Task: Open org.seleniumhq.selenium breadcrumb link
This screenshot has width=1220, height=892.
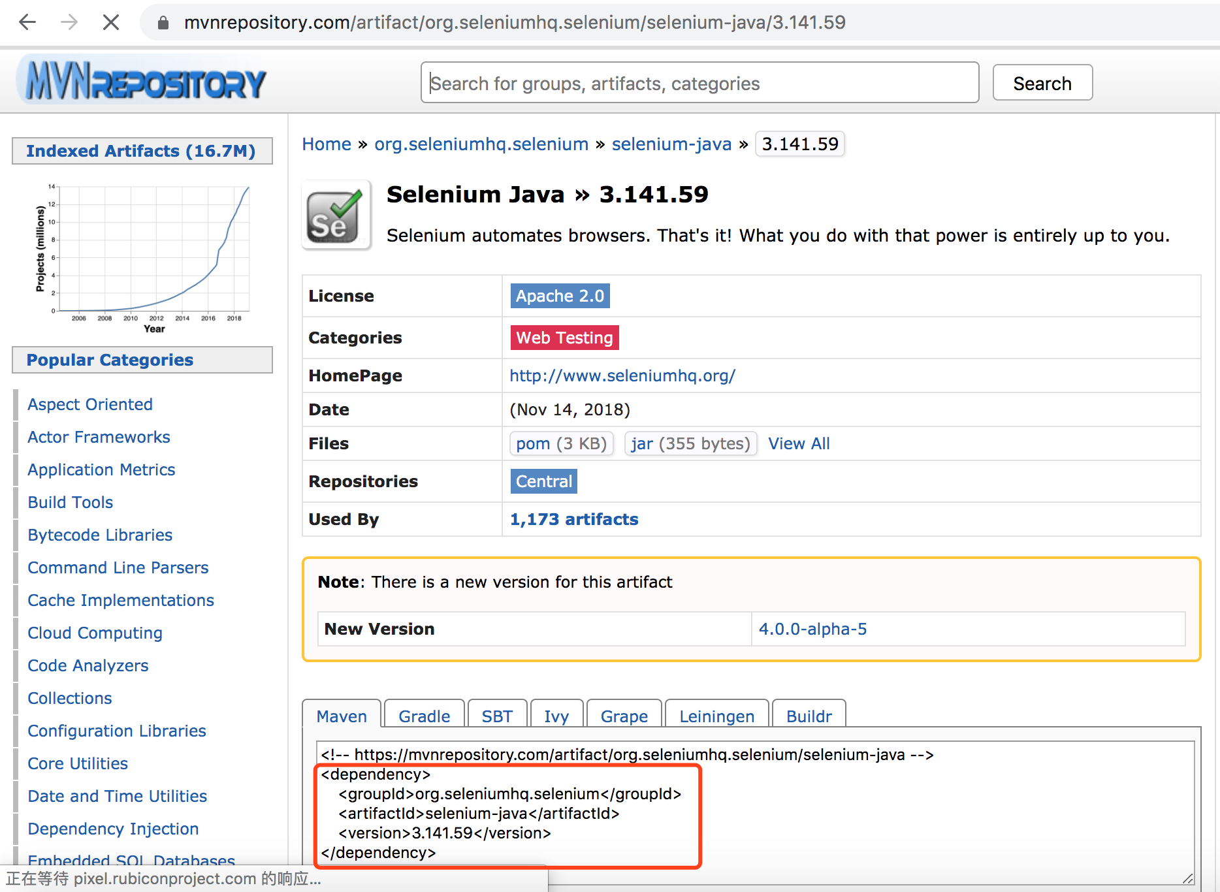Action: pyautogui.click(x=481, y=144)
